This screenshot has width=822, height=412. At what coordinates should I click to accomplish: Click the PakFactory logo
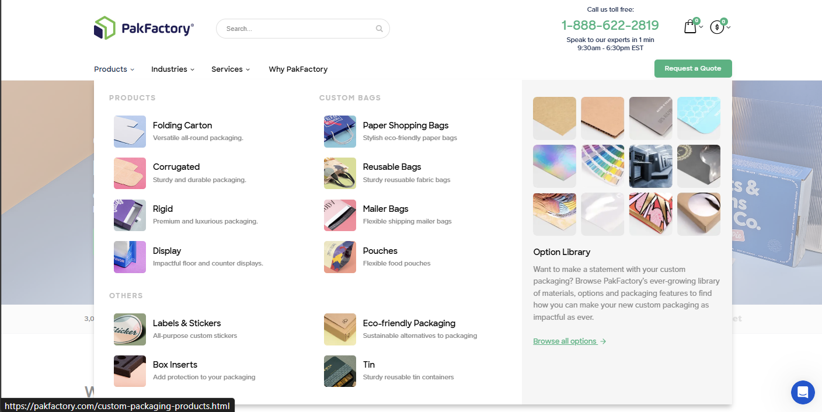coord(144,28)
